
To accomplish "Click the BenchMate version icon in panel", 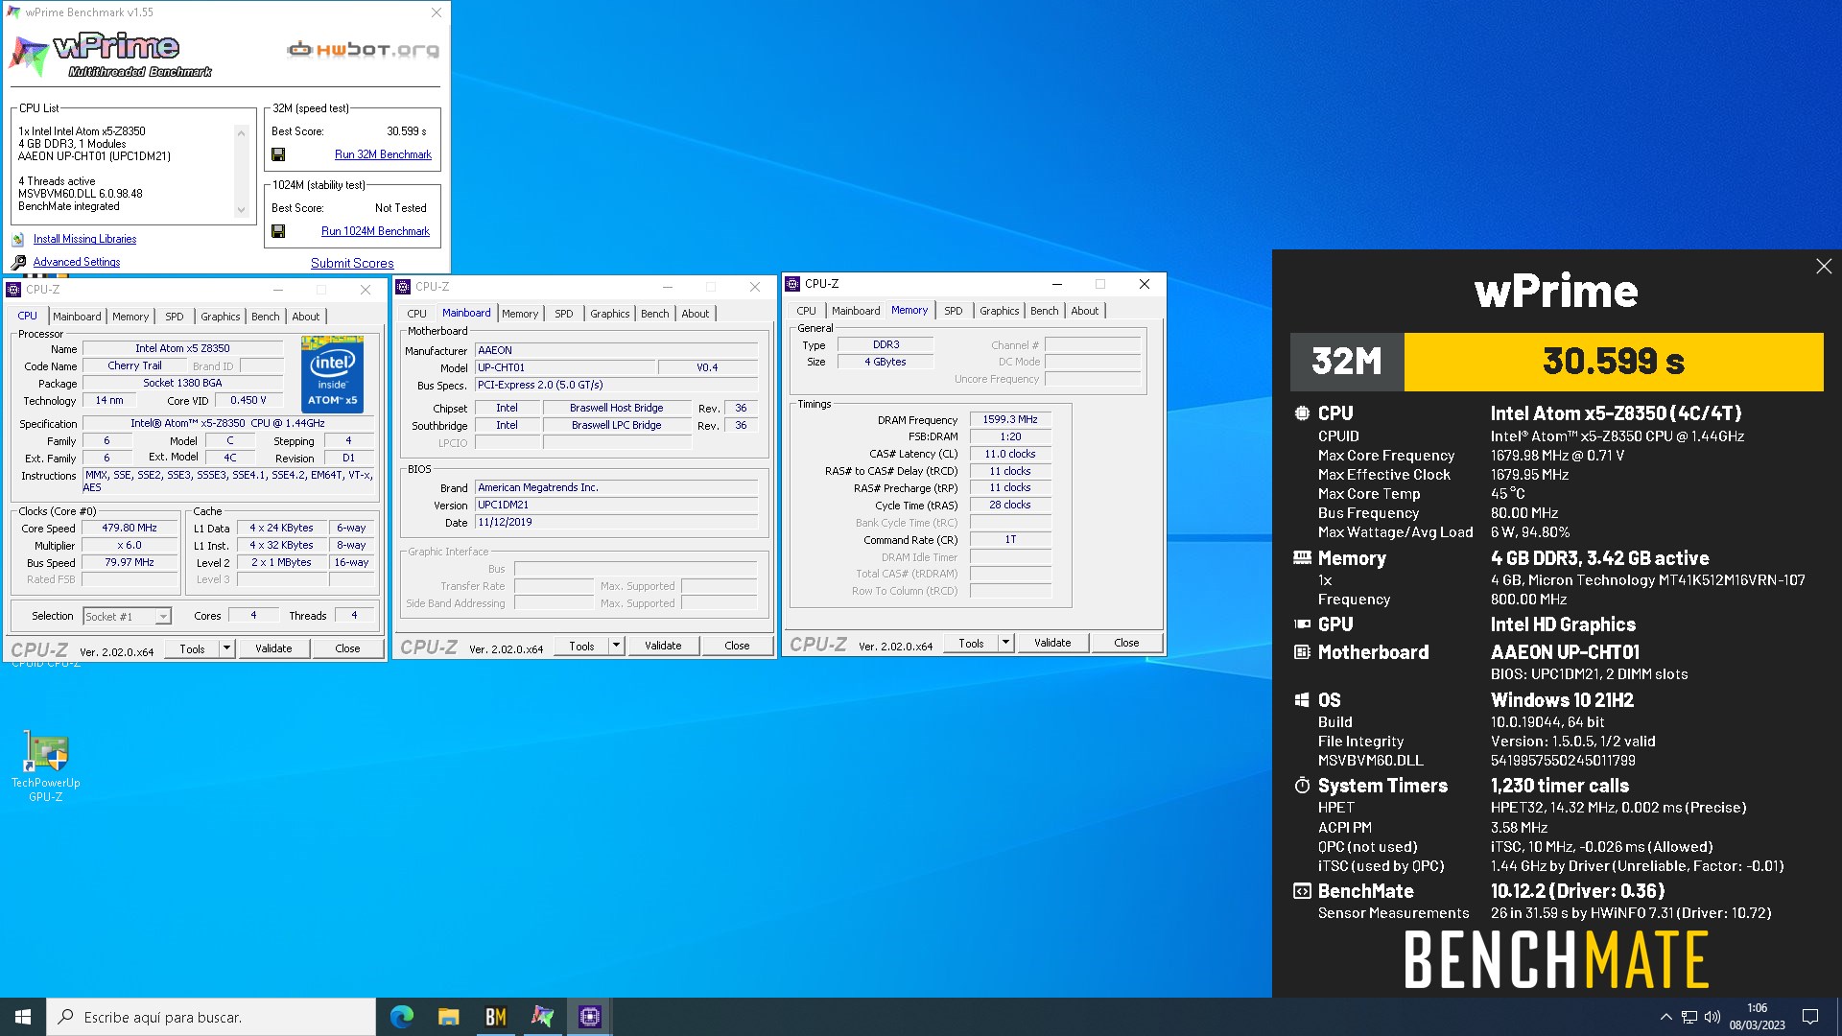I will coord(1302,891).
